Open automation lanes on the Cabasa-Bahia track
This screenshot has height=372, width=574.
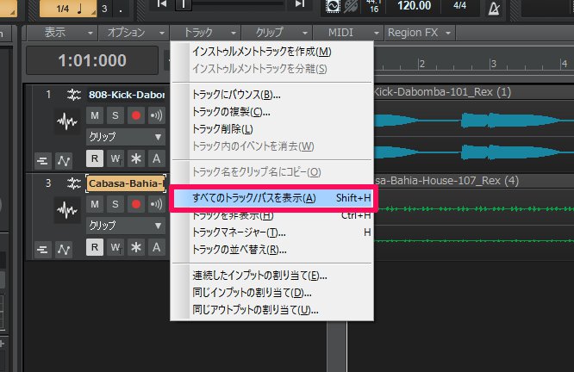pyautogui.click(x=62, y=249)
